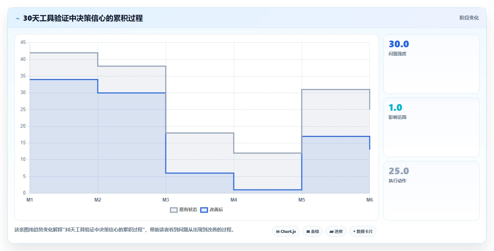Toggle the 改善后 legend item
Viewport: 494px width, 251px height.
212,210
